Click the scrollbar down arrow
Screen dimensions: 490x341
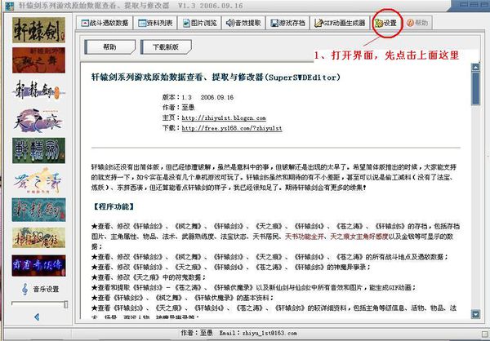[x=475, y=314]
